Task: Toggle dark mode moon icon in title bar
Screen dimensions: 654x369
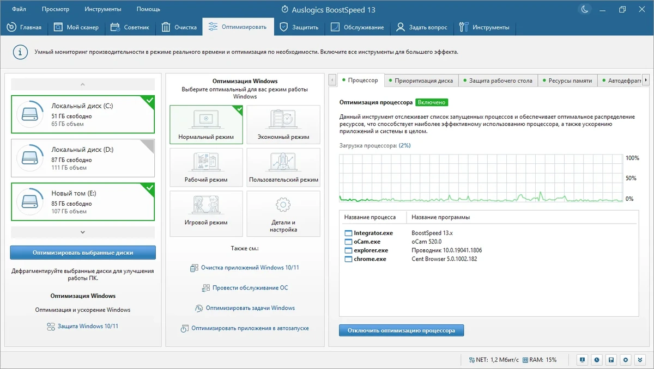Action: 584,9
